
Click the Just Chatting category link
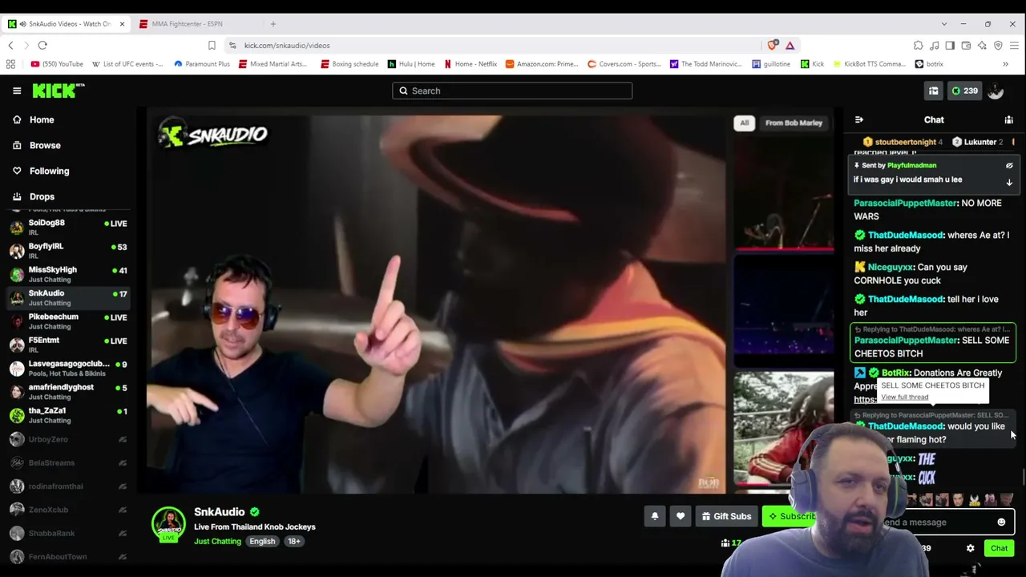pos(217,541)
